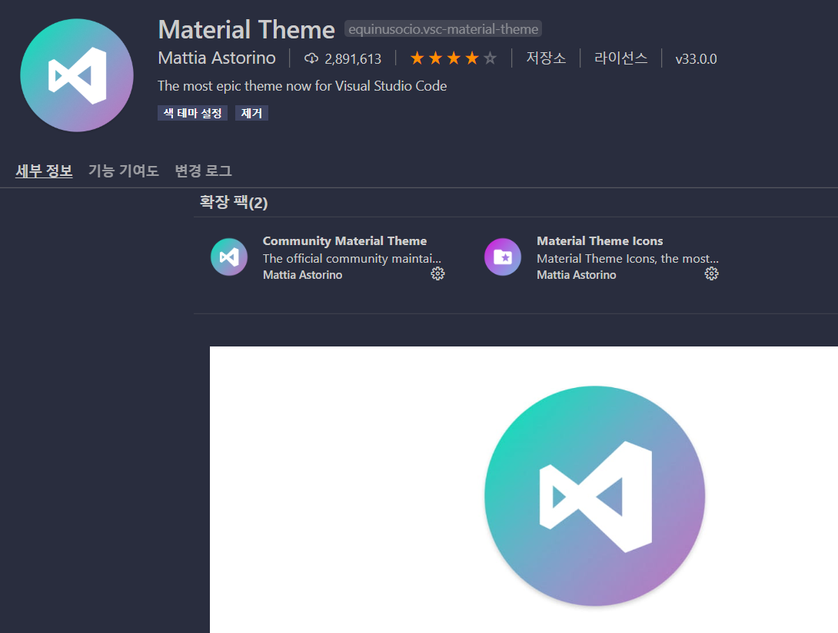This screenshot has height=633, width=838.
Task: Click the star rating of the extension
Action: click(453, 58)
